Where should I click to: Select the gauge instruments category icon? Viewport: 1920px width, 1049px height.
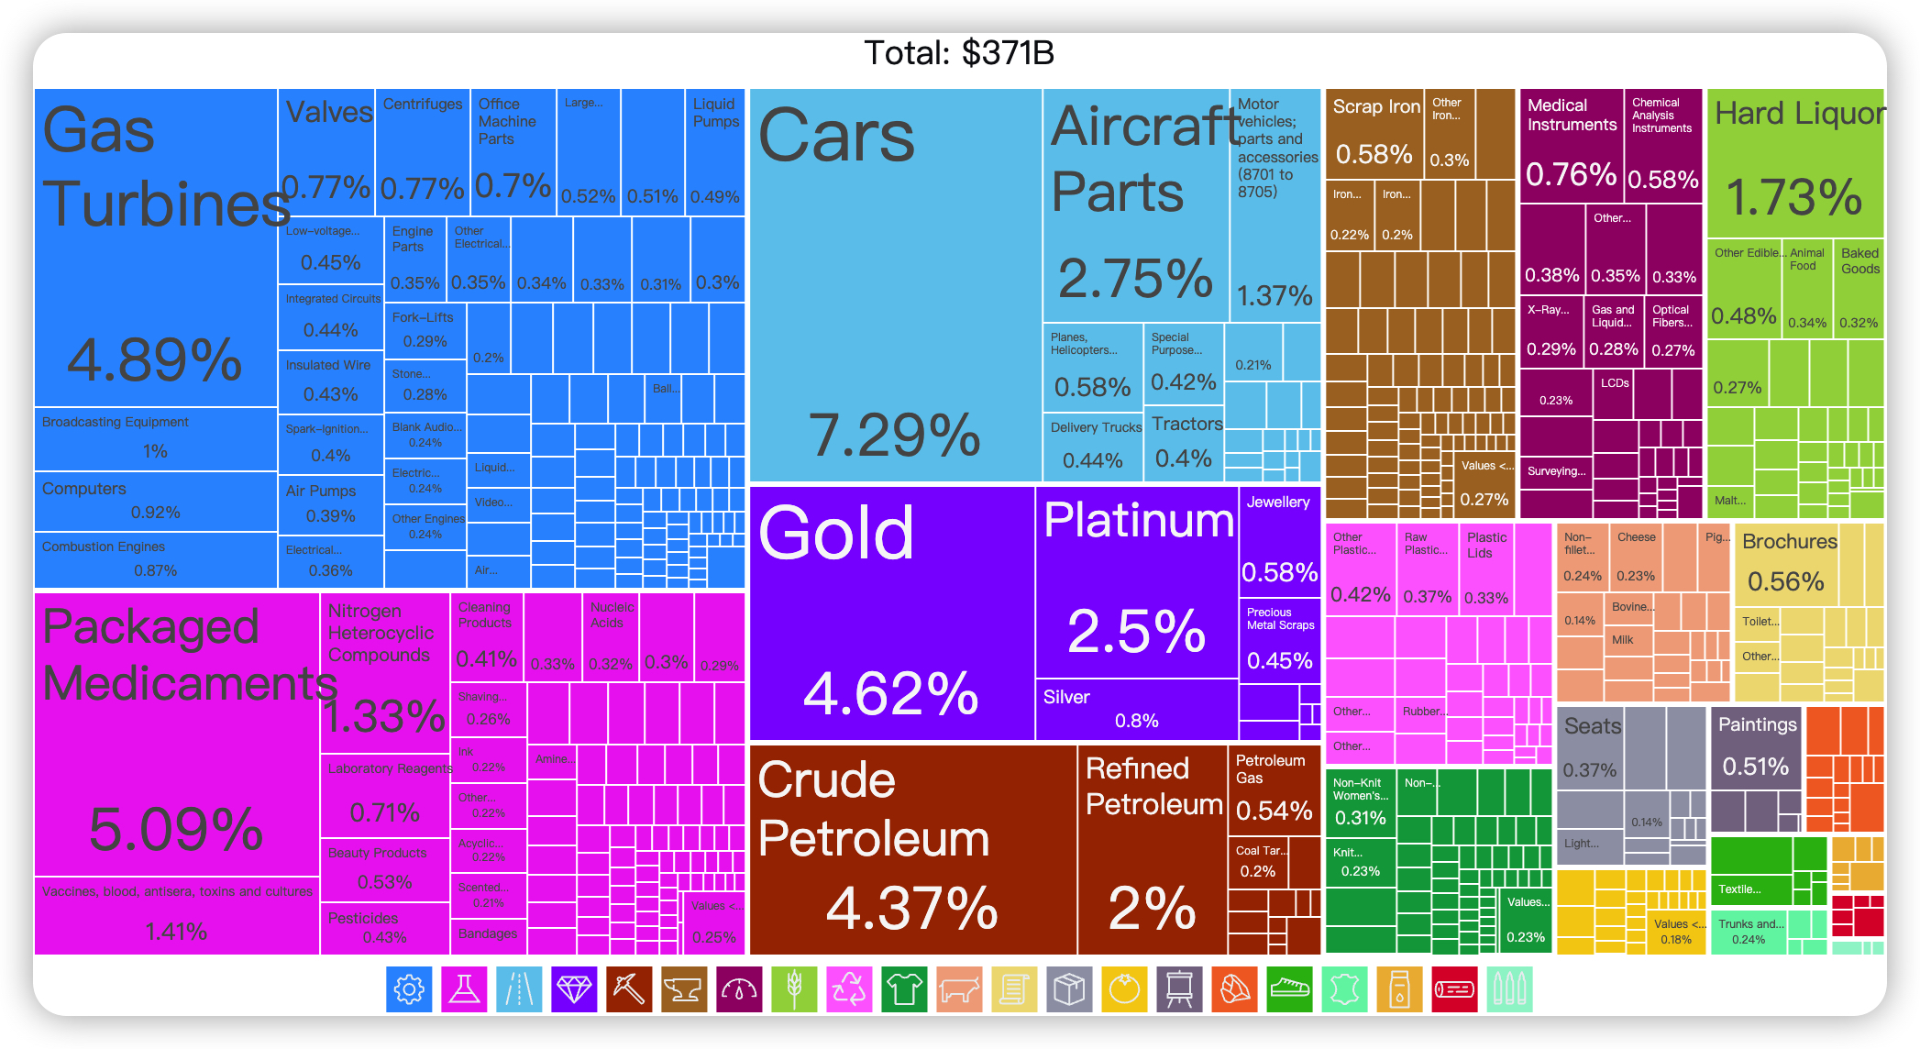coord(739,989)
